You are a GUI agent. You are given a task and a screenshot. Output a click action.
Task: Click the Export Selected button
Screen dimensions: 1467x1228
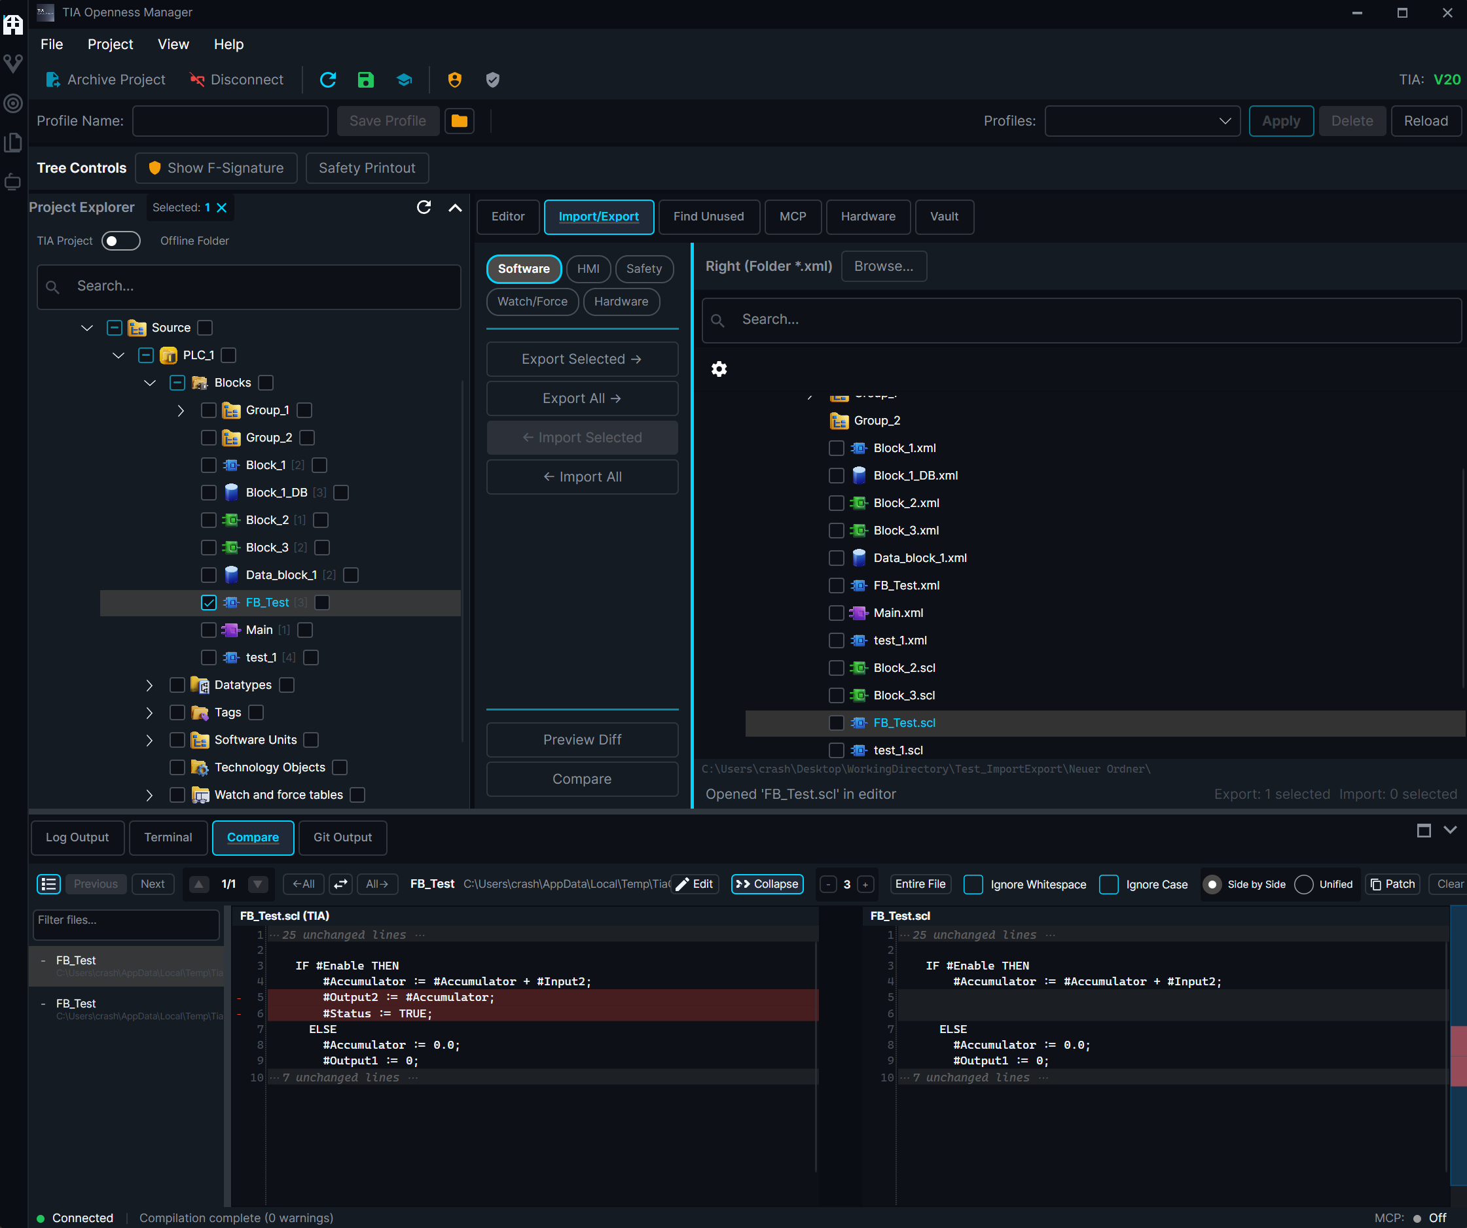[581, 359]
